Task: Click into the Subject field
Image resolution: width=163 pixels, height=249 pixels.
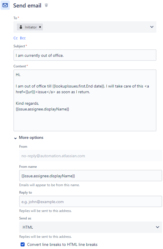Action: pos(85,55)
